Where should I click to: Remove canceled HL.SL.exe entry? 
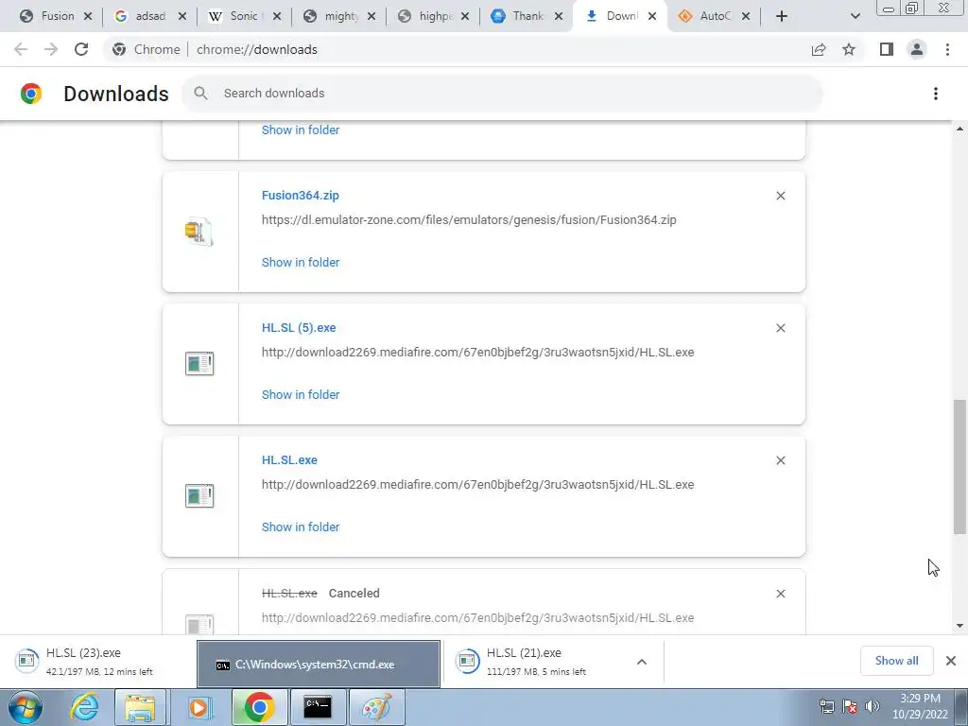780,594
